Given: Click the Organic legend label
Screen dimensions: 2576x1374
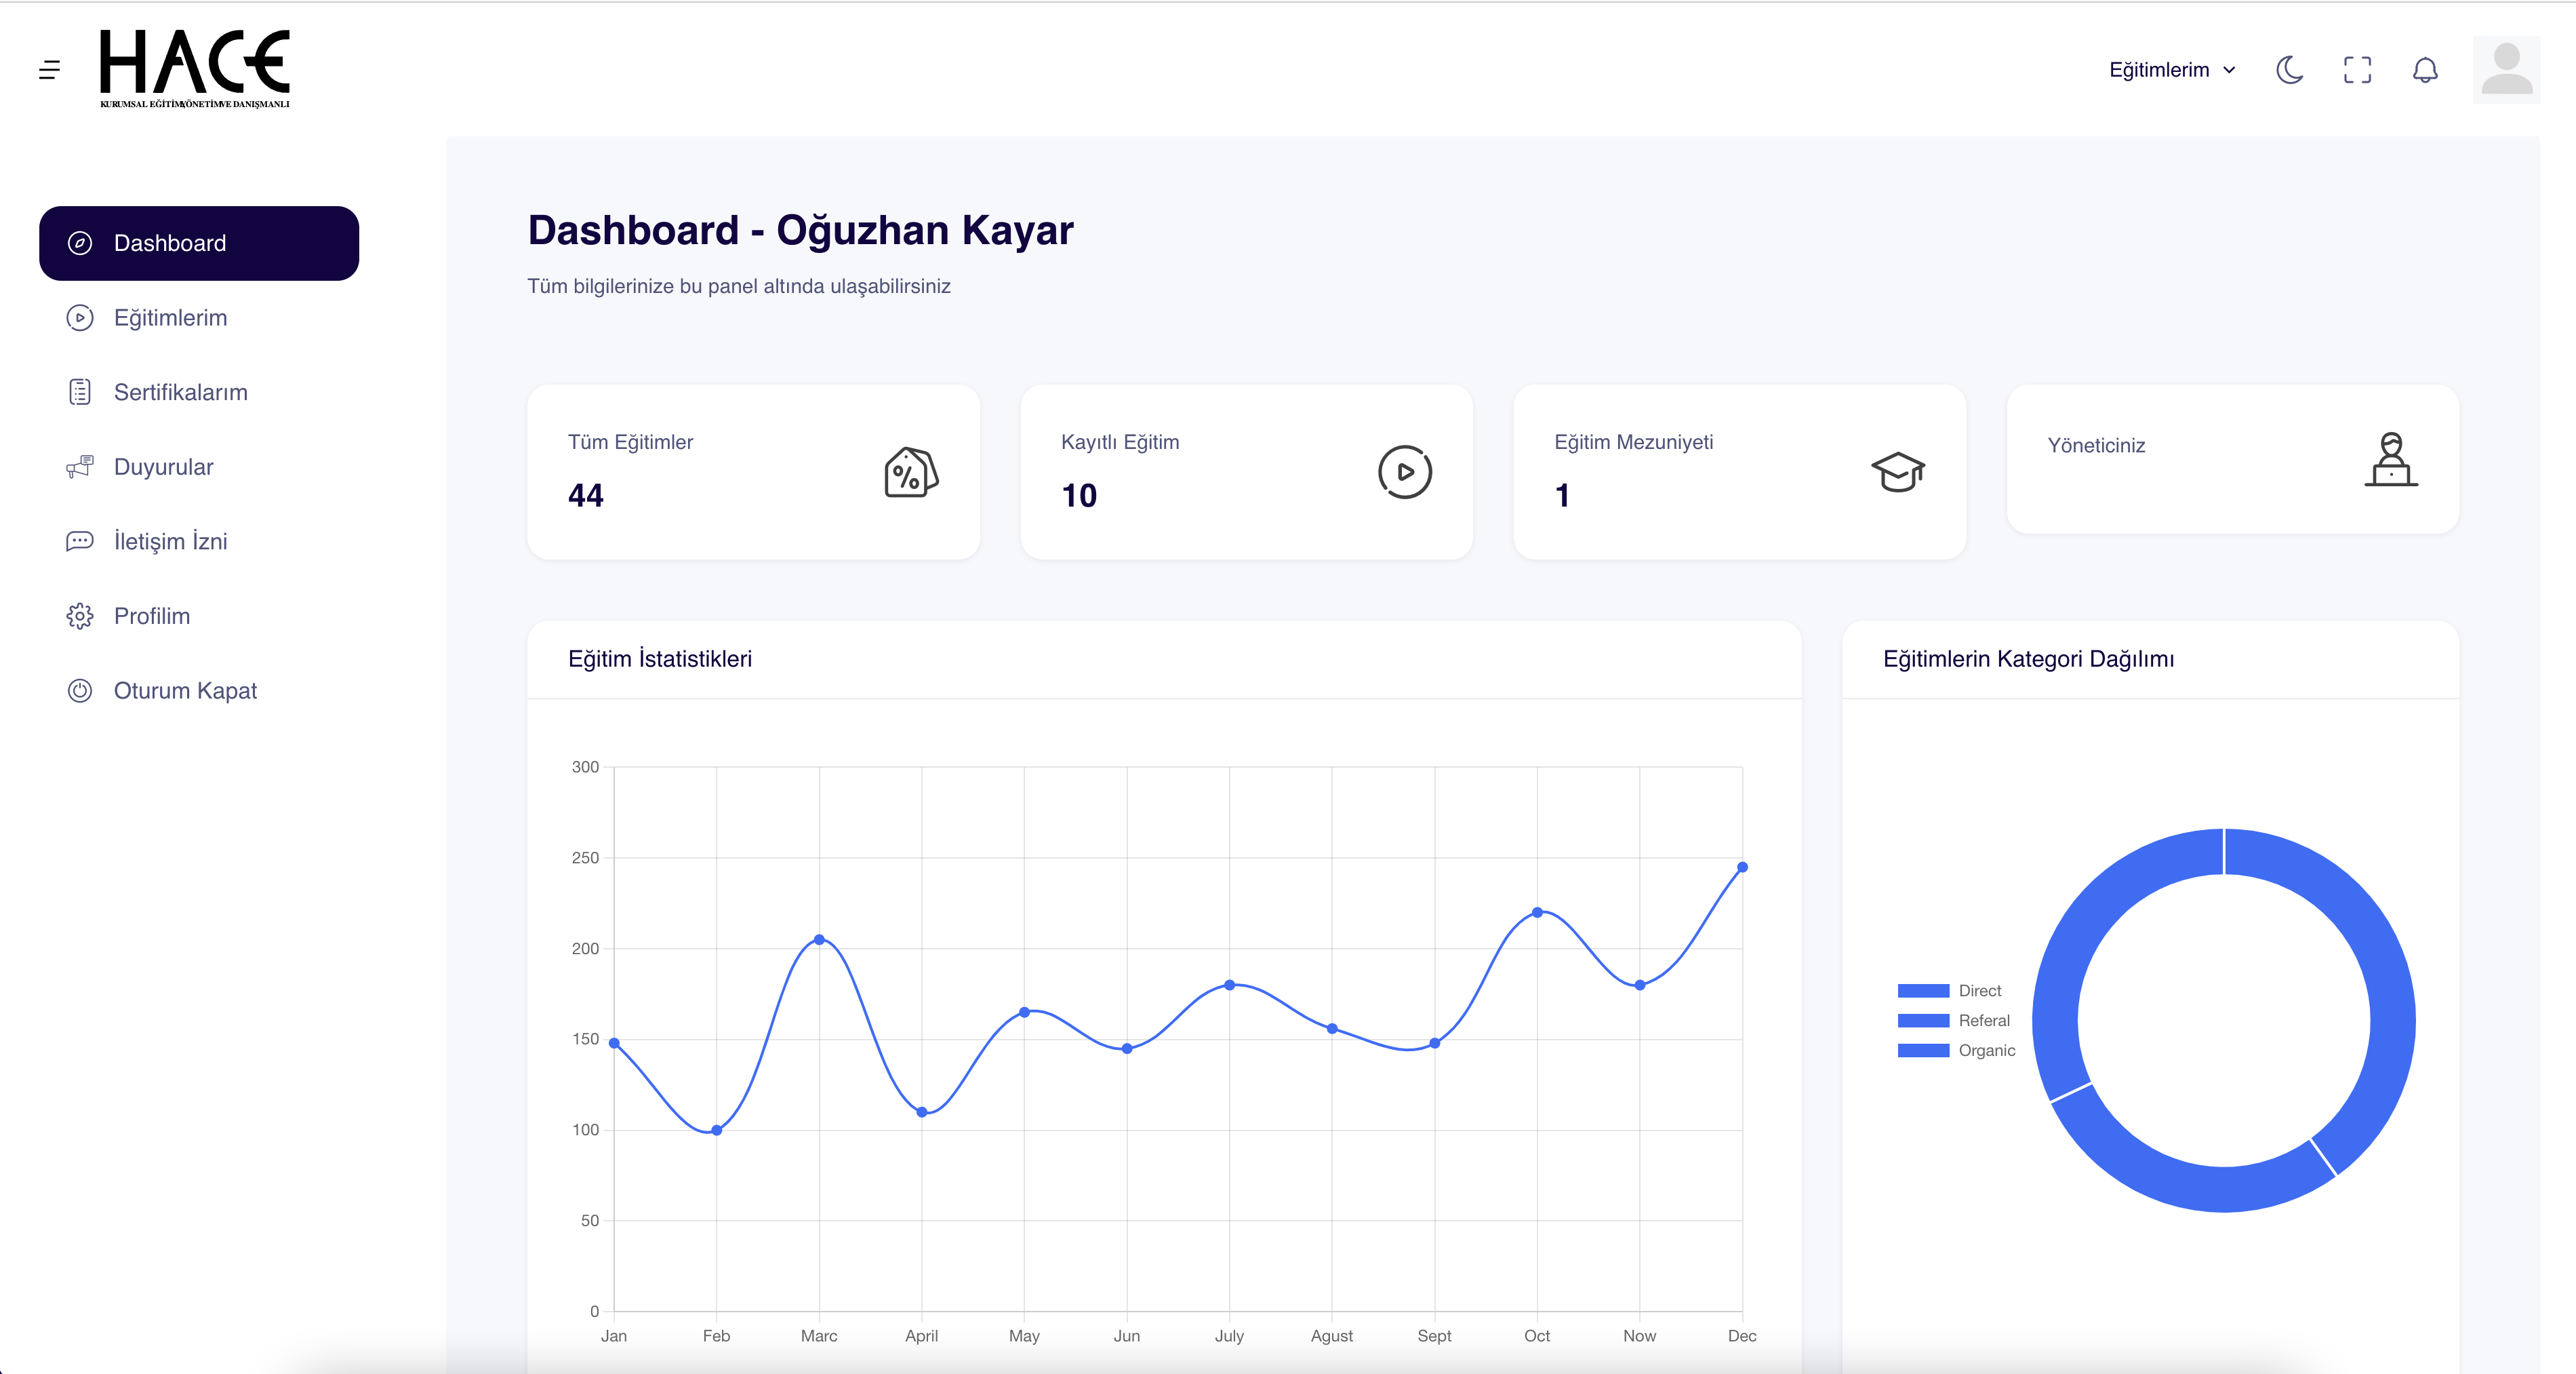Looking at the screenshot, I should tap(1986, 1051).
